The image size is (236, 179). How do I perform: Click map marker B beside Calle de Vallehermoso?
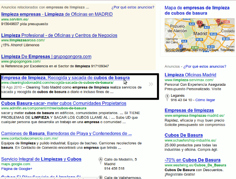tap(101, 177)
